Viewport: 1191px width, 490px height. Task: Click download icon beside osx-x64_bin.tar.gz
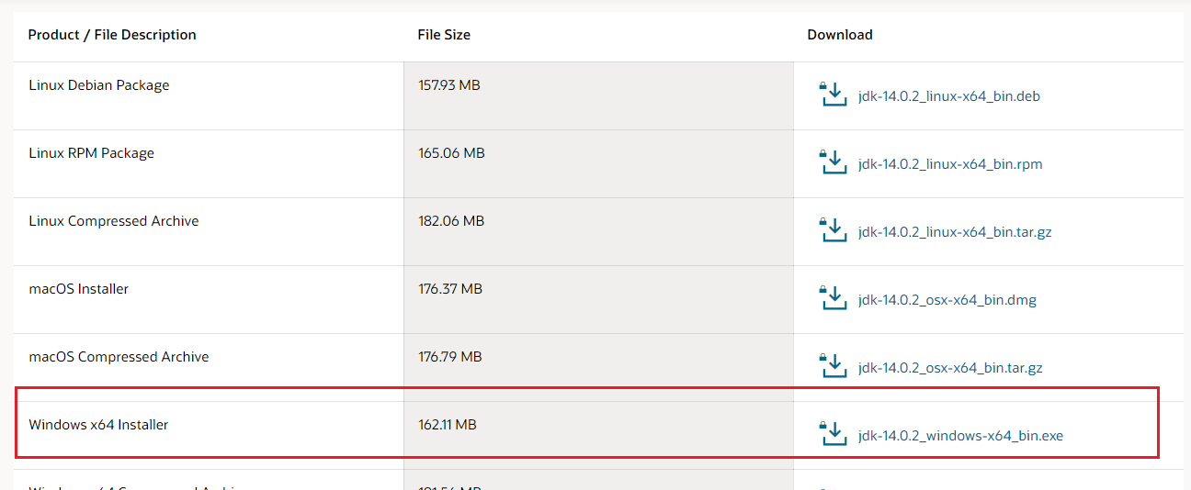[832, 366]
